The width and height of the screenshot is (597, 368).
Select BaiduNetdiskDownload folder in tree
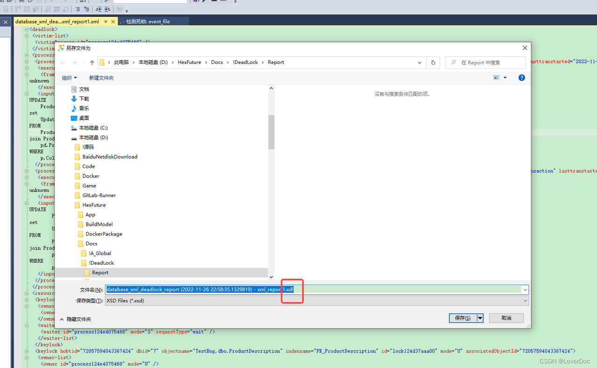110,157
